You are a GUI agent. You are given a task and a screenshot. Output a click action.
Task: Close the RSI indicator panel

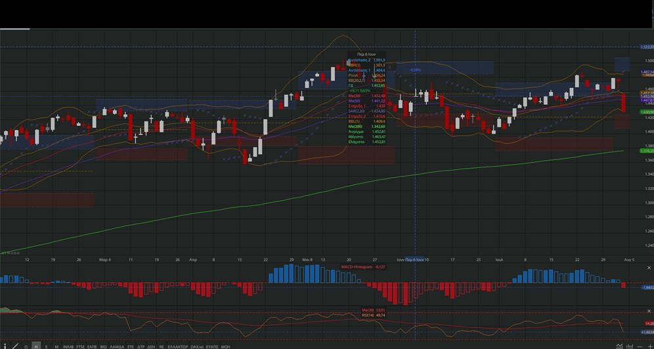pos(649,311)
